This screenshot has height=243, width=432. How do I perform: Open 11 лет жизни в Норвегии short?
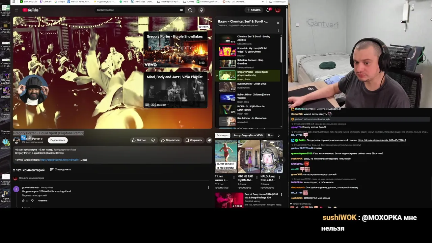click(226, 157)
